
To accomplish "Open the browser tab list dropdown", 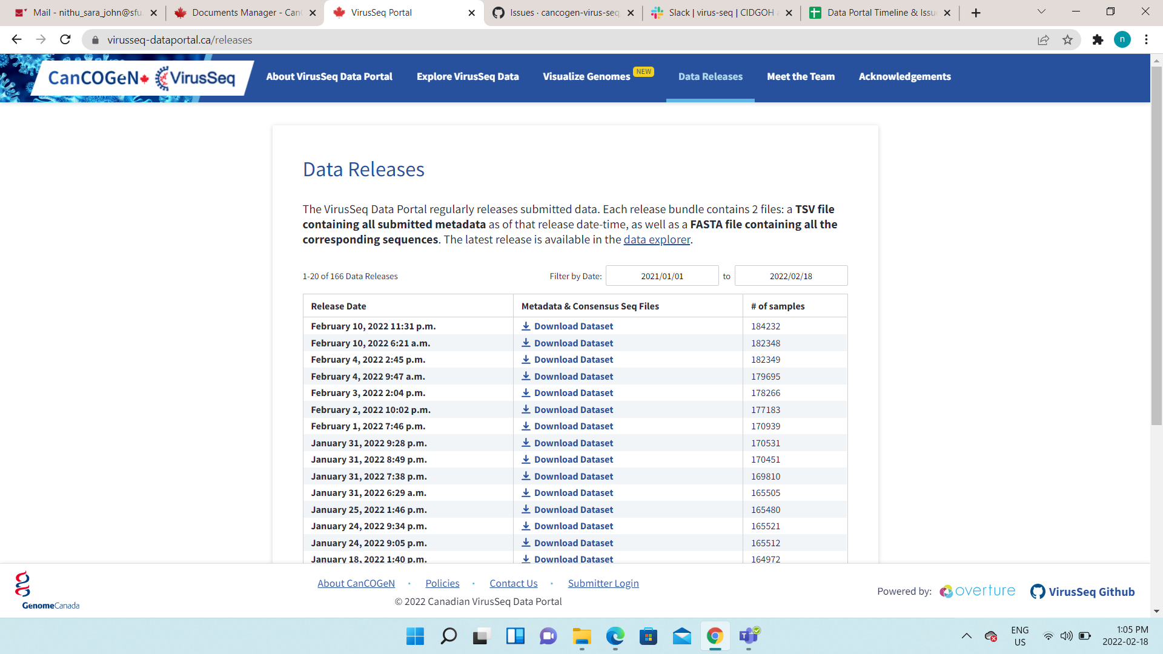I will coord(1041,12).
